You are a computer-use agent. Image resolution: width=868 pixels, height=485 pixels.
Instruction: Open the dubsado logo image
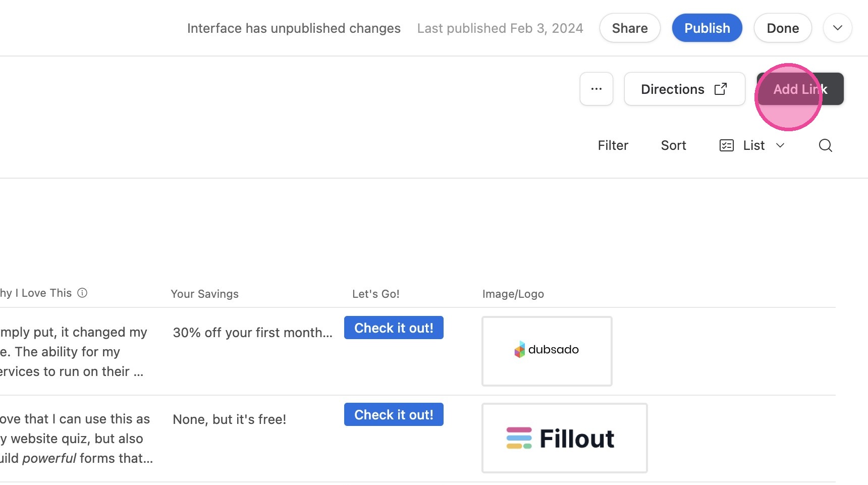coord(547,351)
